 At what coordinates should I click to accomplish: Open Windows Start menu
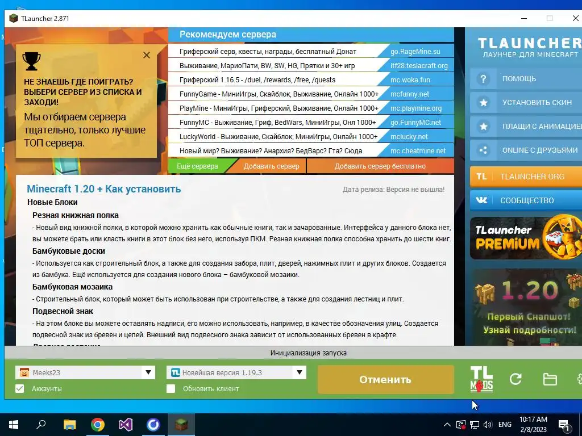(14, 425)
